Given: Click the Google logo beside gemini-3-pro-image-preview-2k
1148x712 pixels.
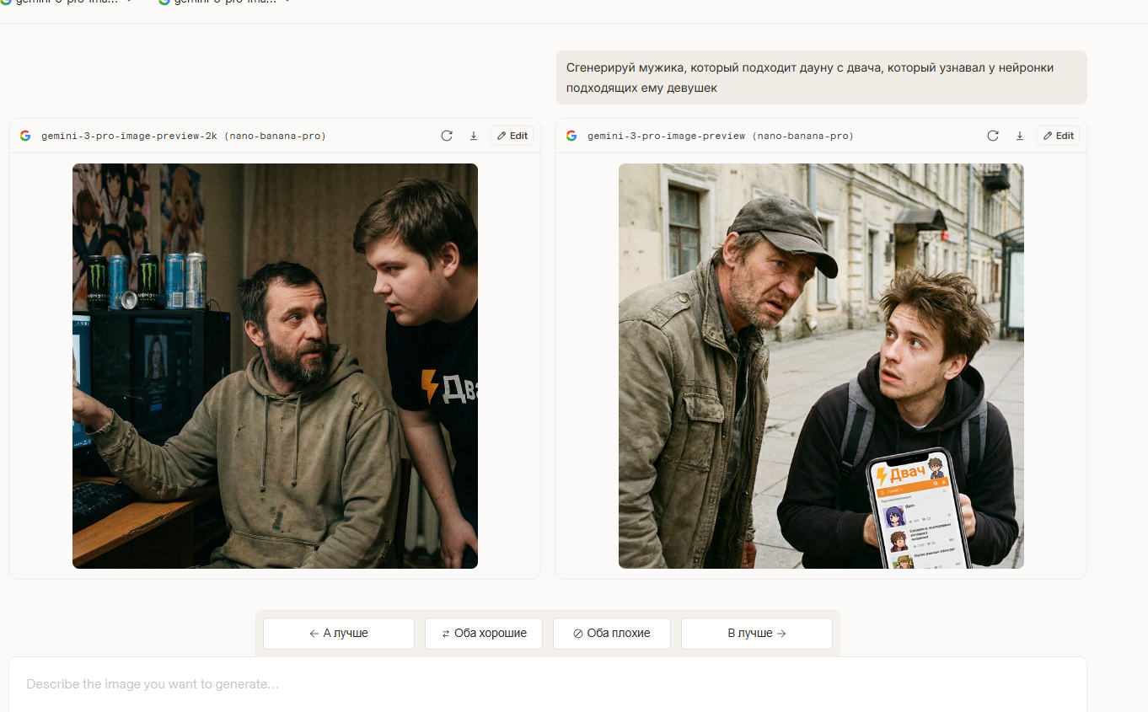Looking at the screenshot, I should click(25, 136).
